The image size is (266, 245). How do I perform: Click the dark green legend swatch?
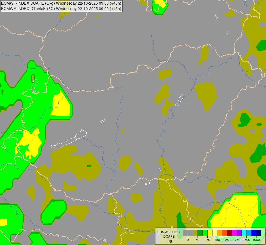pos(200,233)
